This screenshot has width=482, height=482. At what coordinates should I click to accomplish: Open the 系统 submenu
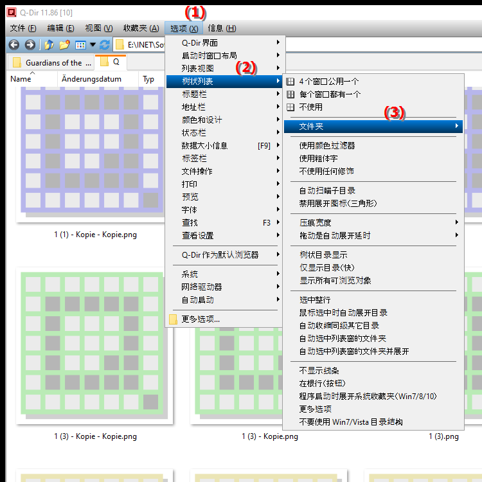click(224, 274)
